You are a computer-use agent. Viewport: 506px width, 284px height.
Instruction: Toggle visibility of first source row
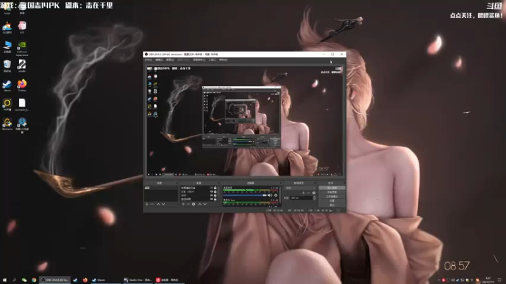211,187
